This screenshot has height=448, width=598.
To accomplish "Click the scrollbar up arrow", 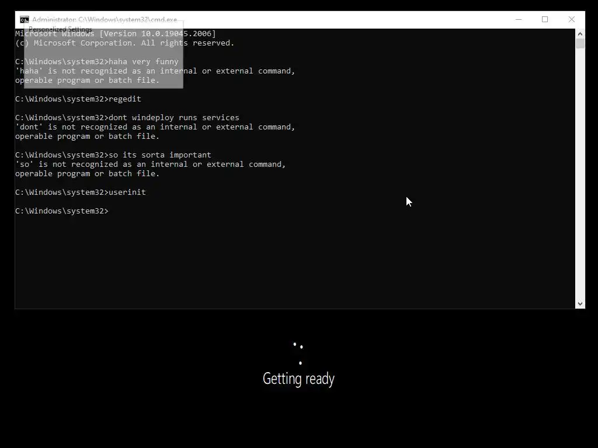I will tap(580, 34).
